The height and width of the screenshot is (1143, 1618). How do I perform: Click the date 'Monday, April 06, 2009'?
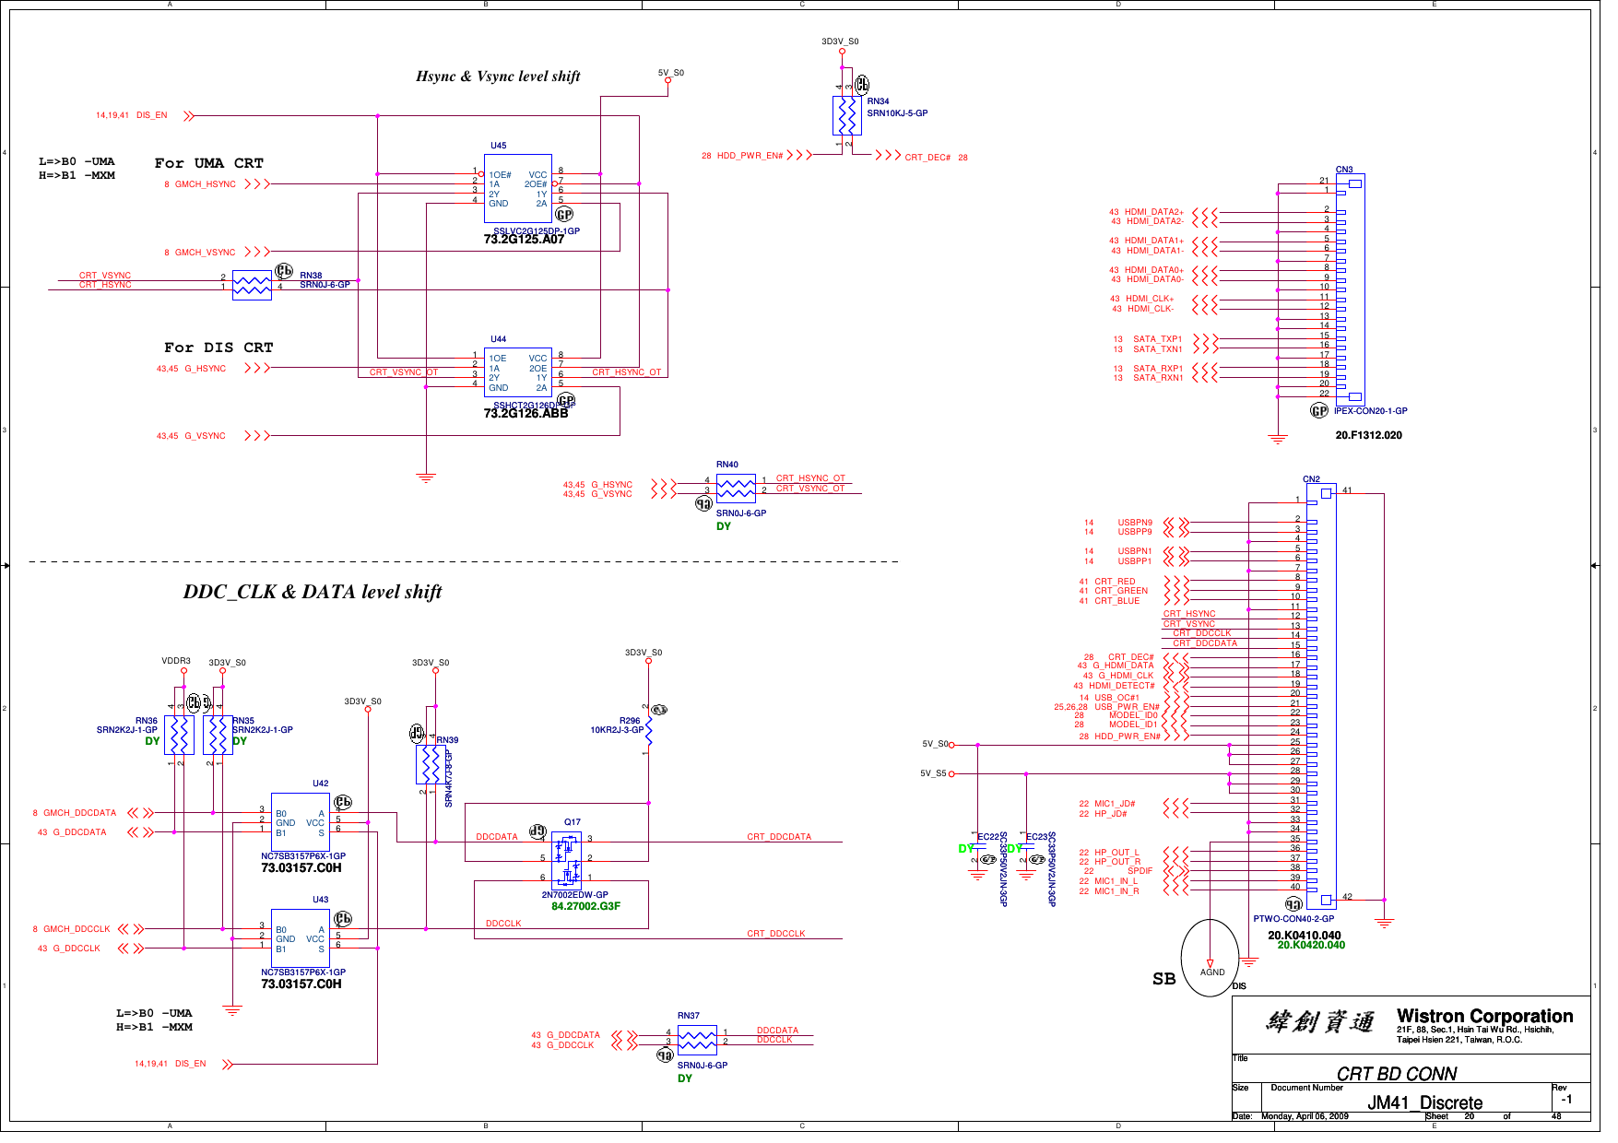(x=1304, y=1116)
